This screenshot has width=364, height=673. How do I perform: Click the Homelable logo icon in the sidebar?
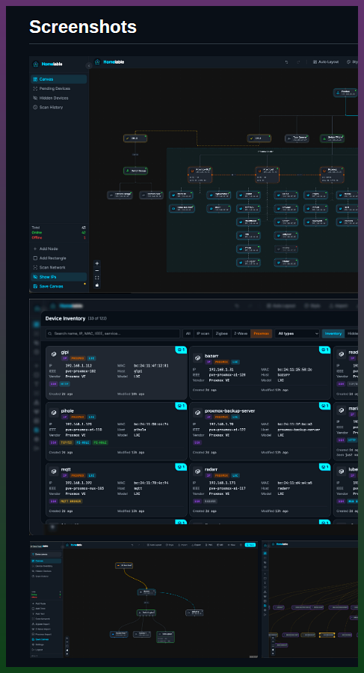(x=36, y=64)
